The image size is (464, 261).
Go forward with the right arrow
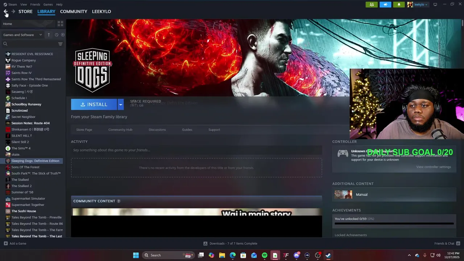[13, 12]
